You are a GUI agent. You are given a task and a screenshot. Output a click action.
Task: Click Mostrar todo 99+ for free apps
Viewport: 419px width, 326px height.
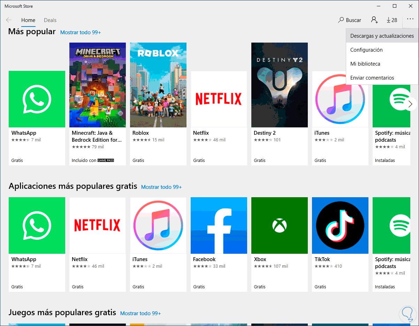tap(161, 187)
